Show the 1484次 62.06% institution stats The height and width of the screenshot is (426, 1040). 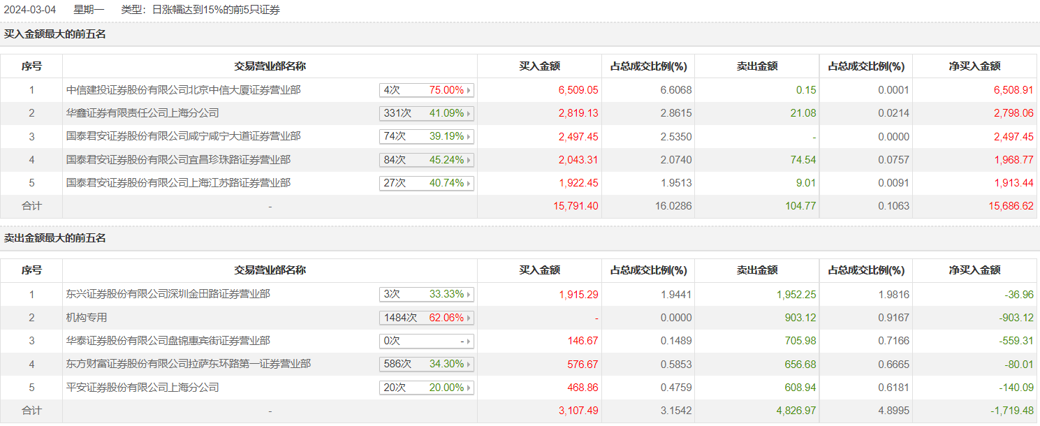(426, 318)
